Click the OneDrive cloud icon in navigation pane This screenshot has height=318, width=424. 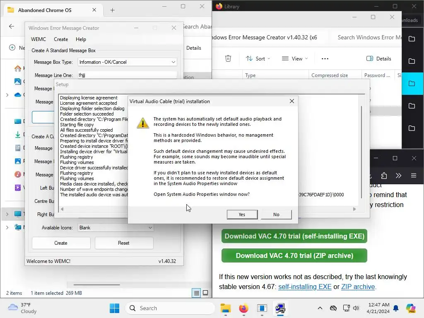17,95
